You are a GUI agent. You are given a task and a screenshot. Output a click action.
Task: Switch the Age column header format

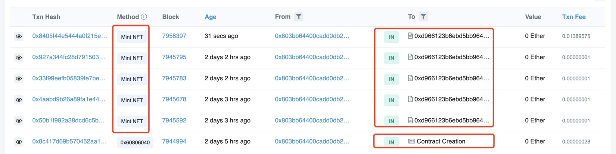pos(210,17)
